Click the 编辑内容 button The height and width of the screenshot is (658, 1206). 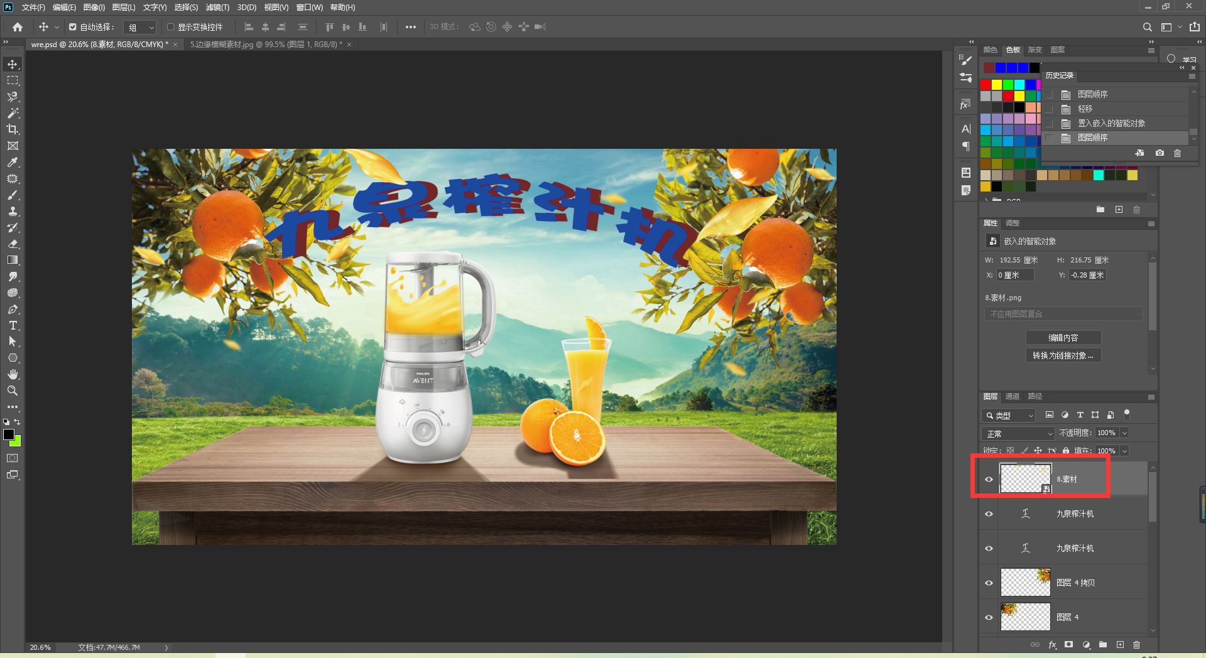1063,338
